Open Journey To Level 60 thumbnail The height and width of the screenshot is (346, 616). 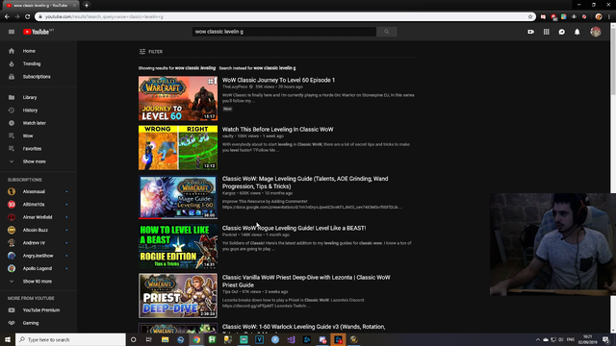coord(178,98)
